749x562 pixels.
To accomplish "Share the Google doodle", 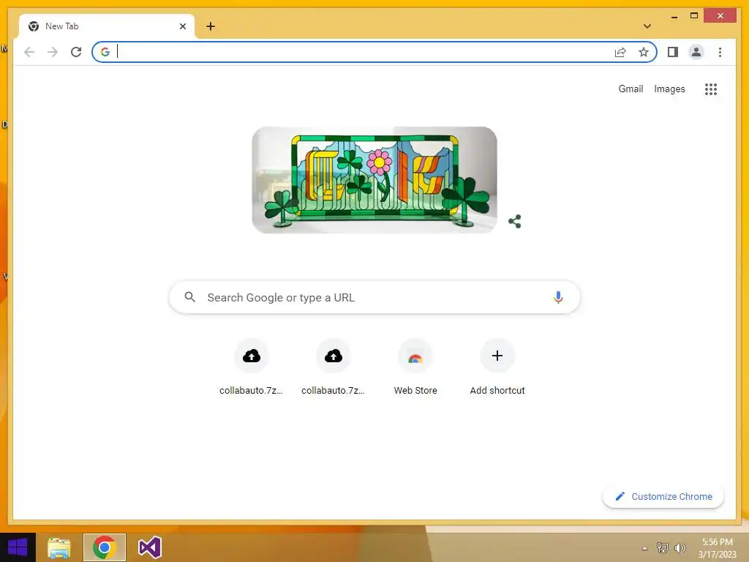I will [514, 221].
